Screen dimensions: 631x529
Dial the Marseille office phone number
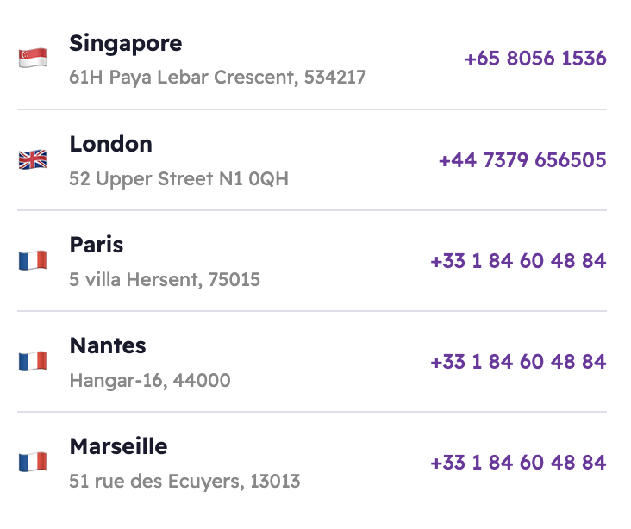[x=517, y=462]
